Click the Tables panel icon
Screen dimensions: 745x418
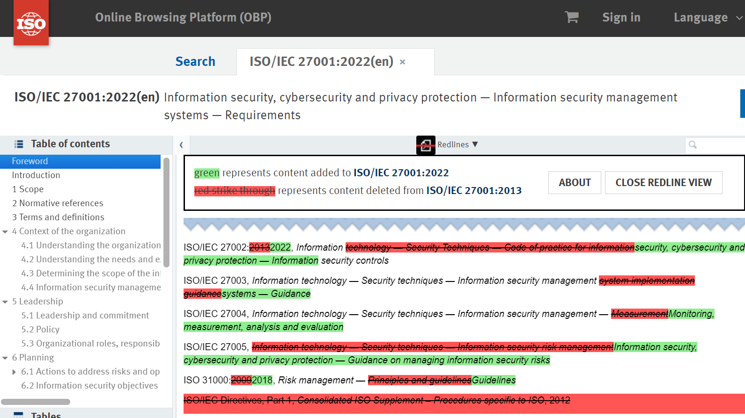click(19, 415)
